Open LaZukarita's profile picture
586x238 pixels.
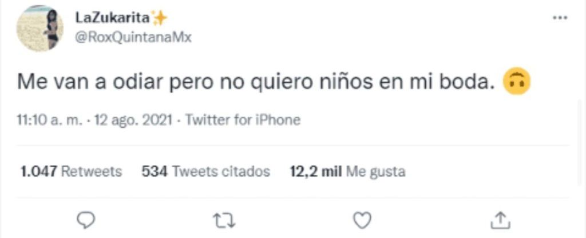(39, 28)
